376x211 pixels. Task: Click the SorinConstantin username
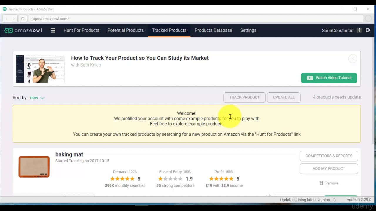338,30
